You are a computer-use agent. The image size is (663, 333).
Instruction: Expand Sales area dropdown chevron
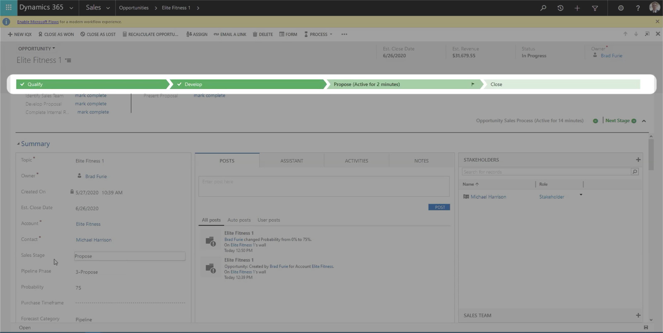(108, 8)
